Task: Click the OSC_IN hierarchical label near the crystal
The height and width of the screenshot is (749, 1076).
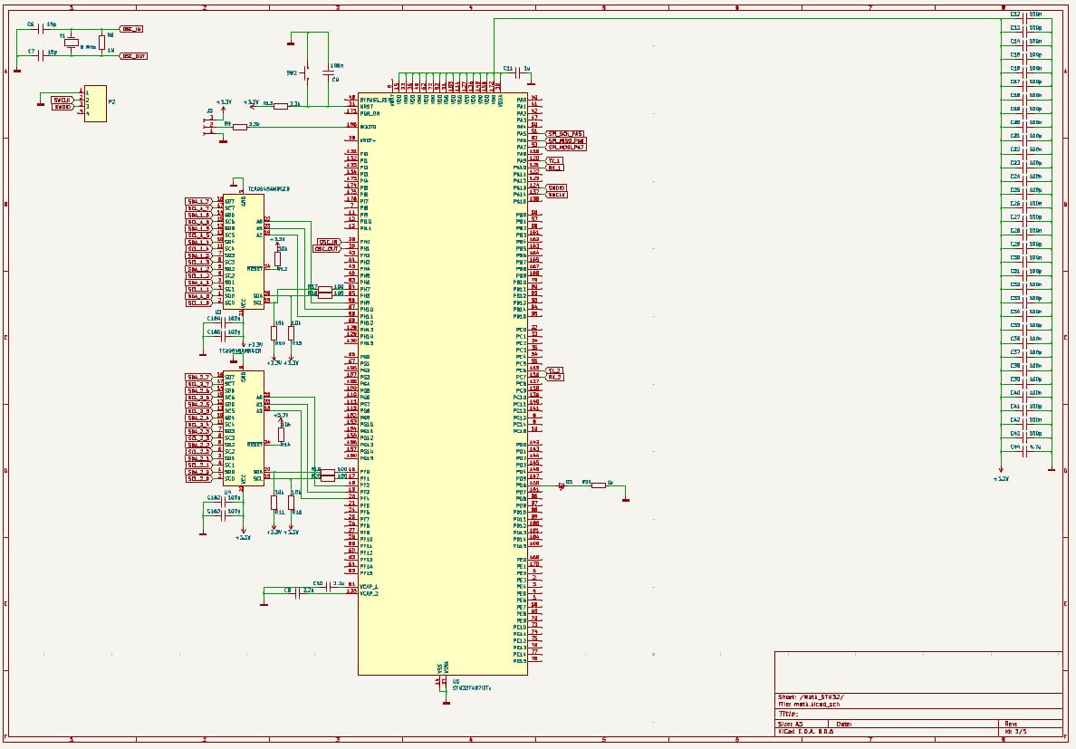Action: point(132,29)
